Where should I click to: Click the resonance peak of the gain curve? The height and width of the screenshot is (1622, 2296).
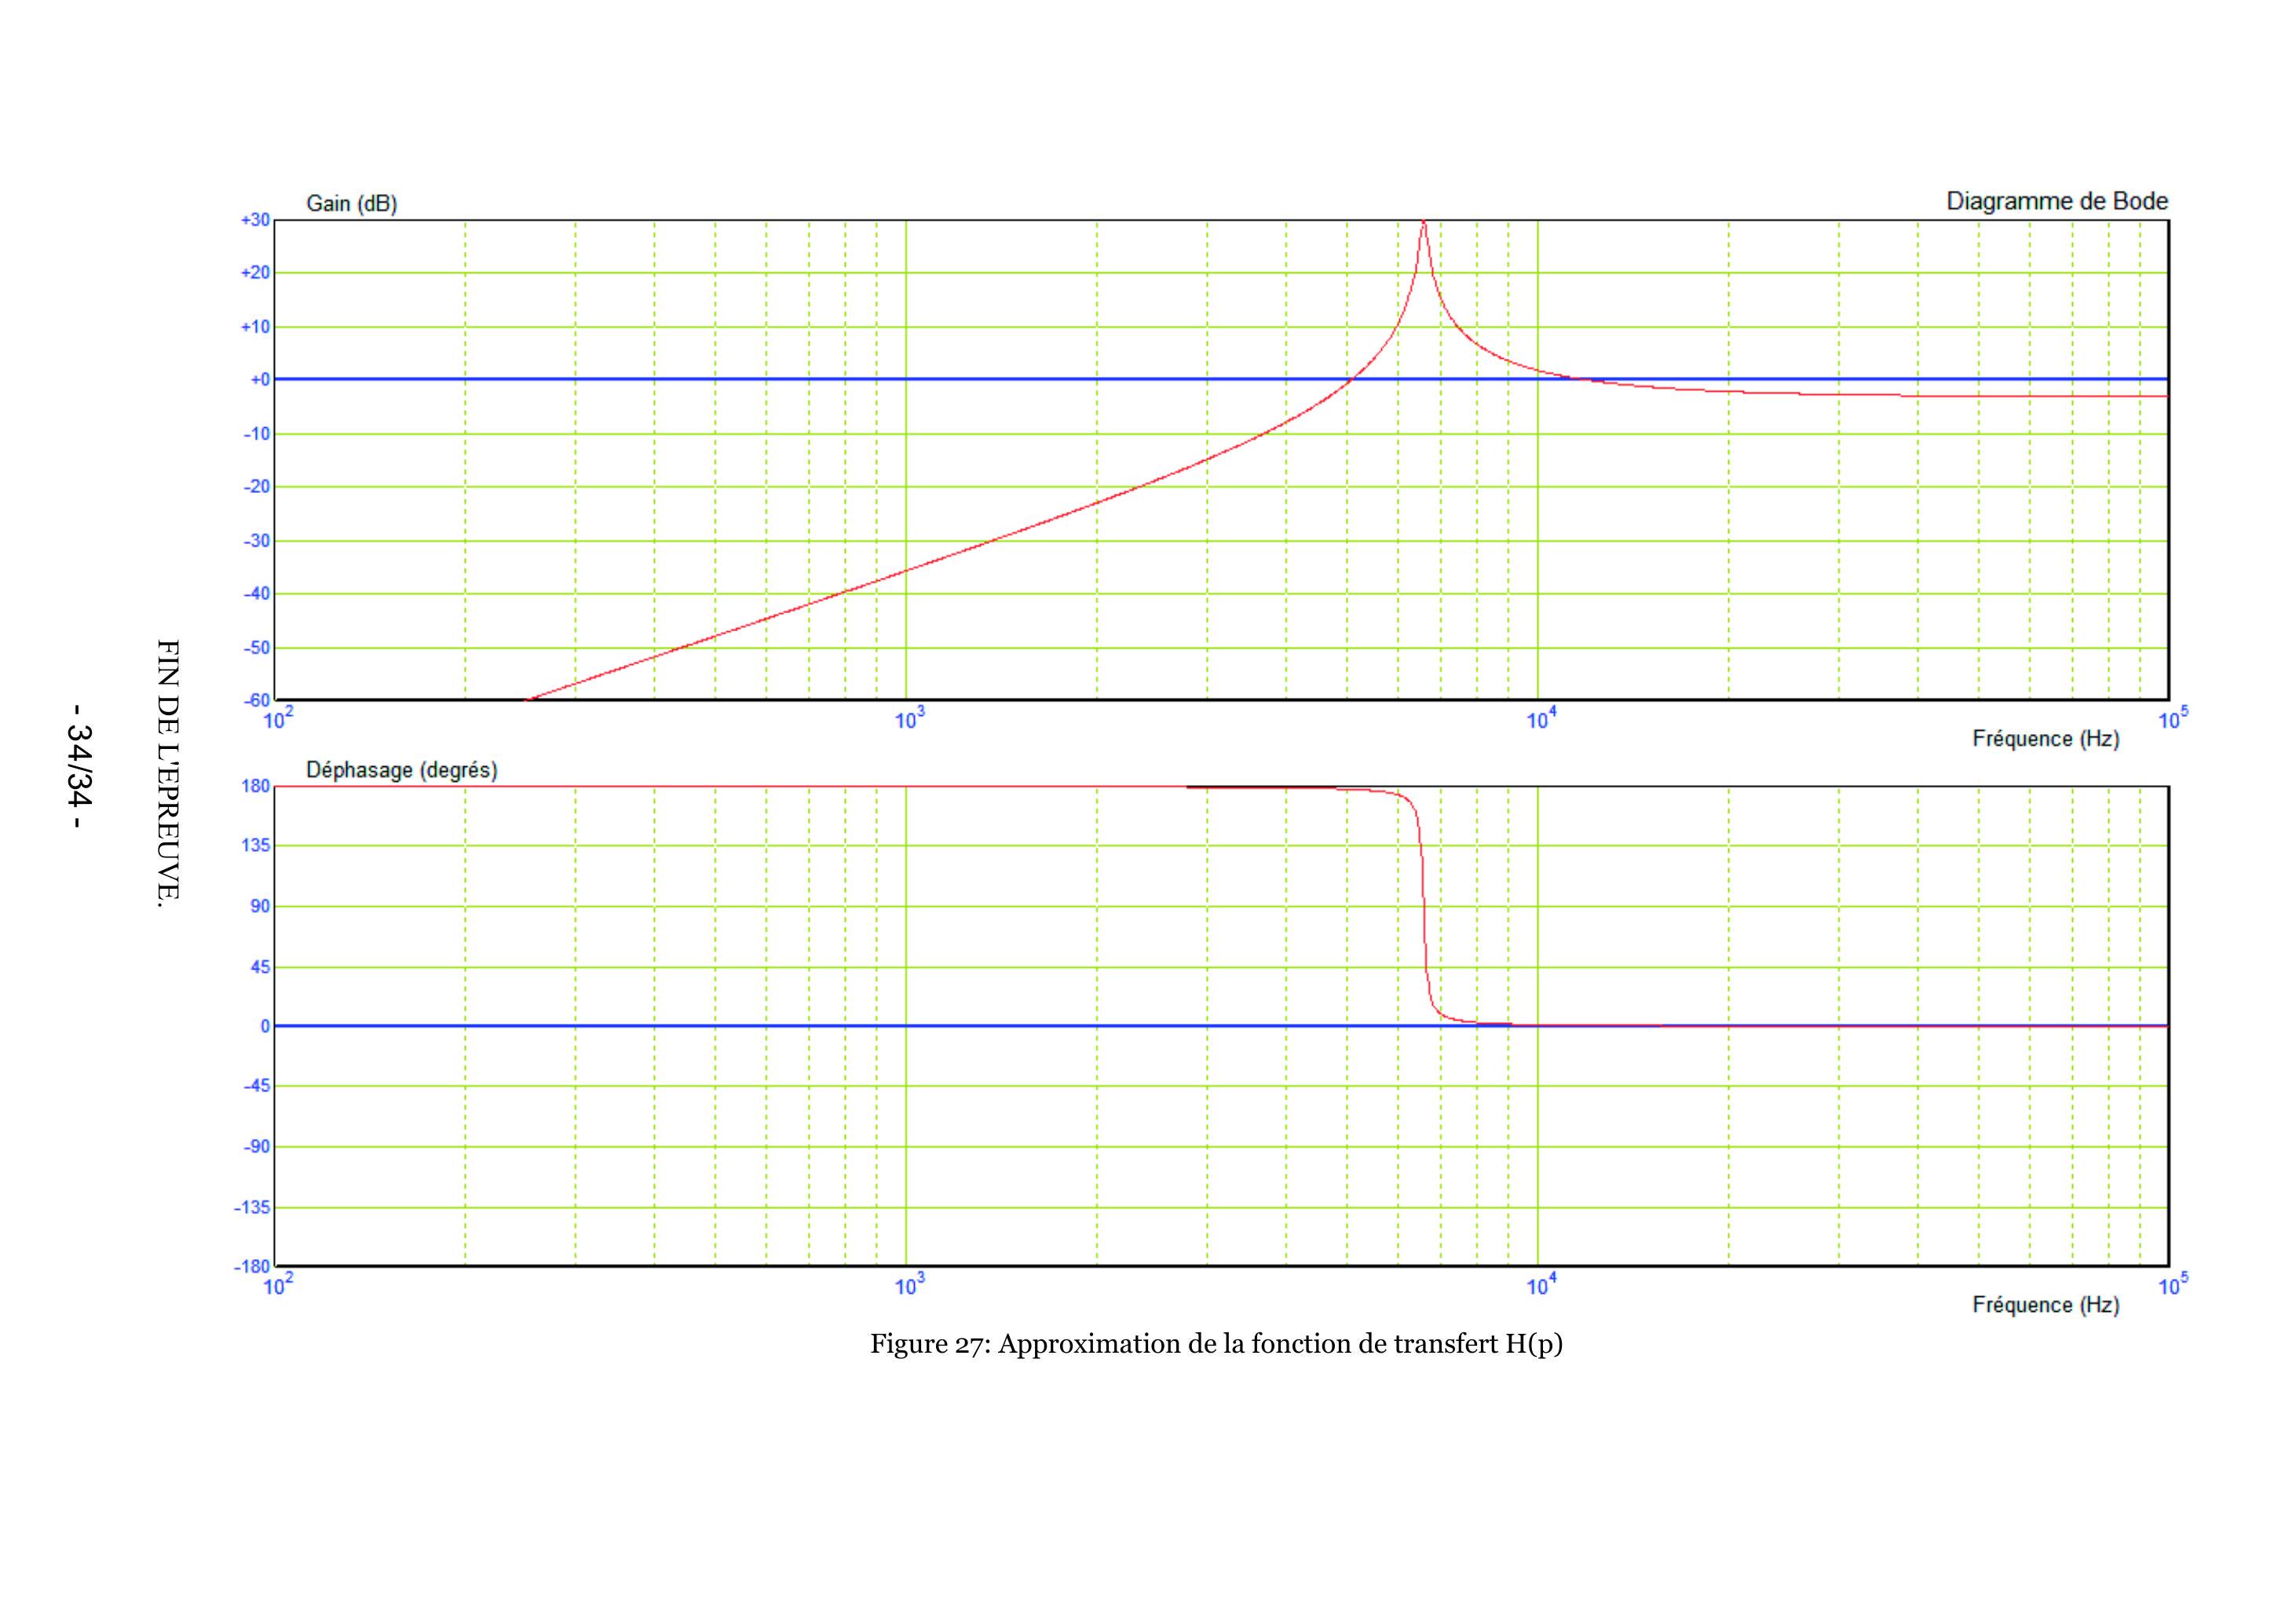click(x=1423, y=224)
